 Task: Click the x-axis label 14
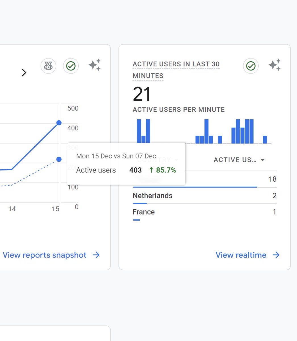pos(12,209)
